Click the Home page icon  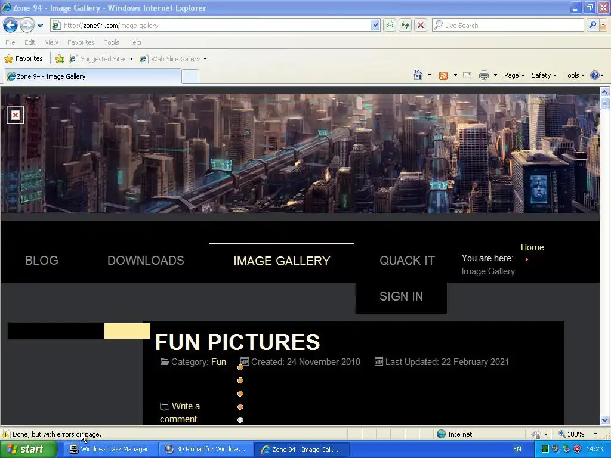[418, 75]
